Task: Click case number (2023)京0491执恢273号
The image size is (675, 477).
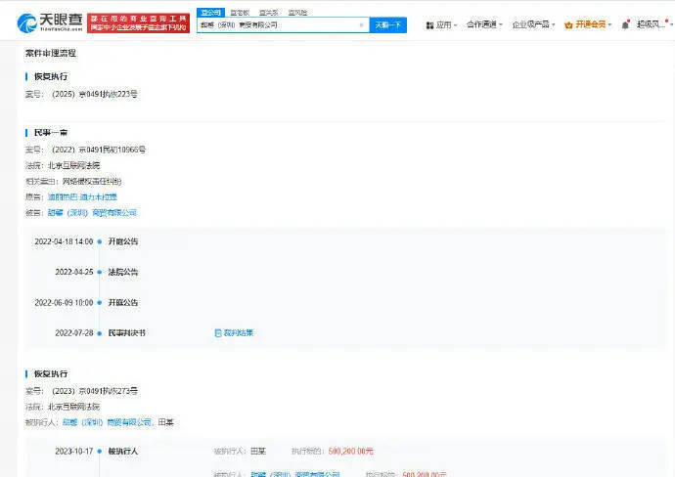Action: (x=94, y=391)
